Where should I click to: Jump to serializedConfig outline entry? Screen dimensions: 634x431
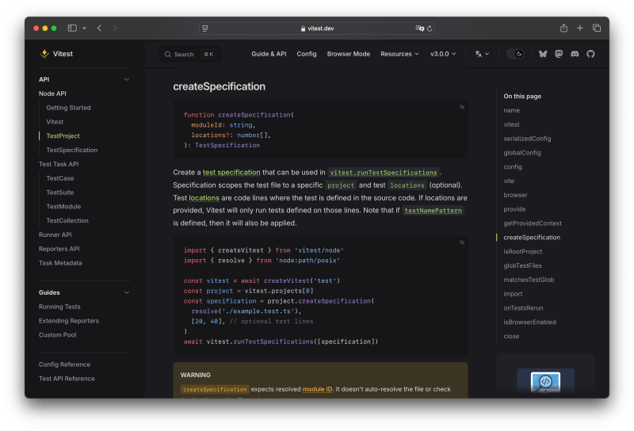click(527, 139)
